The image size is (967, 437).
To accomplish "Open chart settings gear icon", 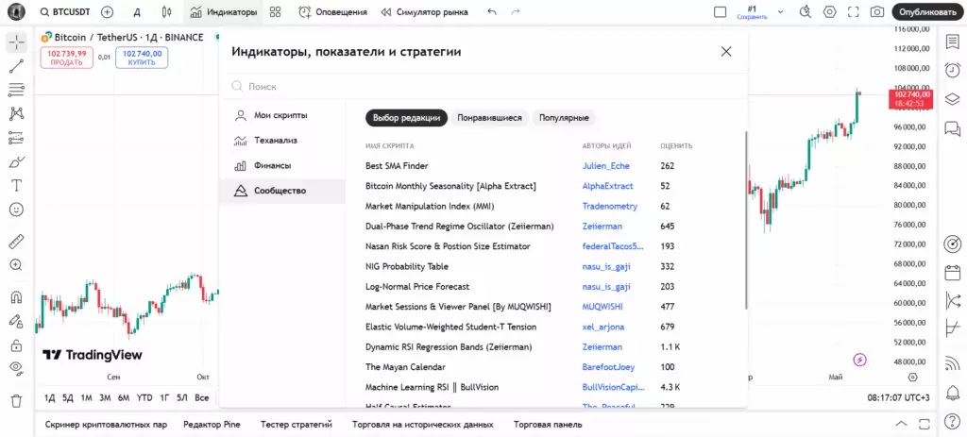I will 829,11.
